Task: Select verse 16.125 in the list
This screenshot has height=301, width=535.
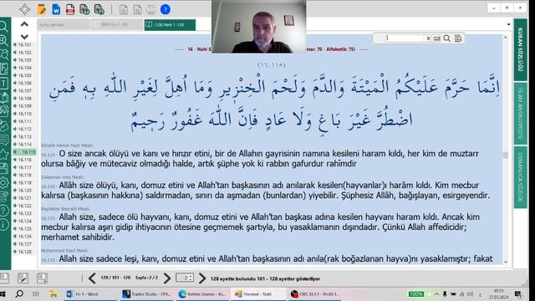Action: click(x=24, y=228)
